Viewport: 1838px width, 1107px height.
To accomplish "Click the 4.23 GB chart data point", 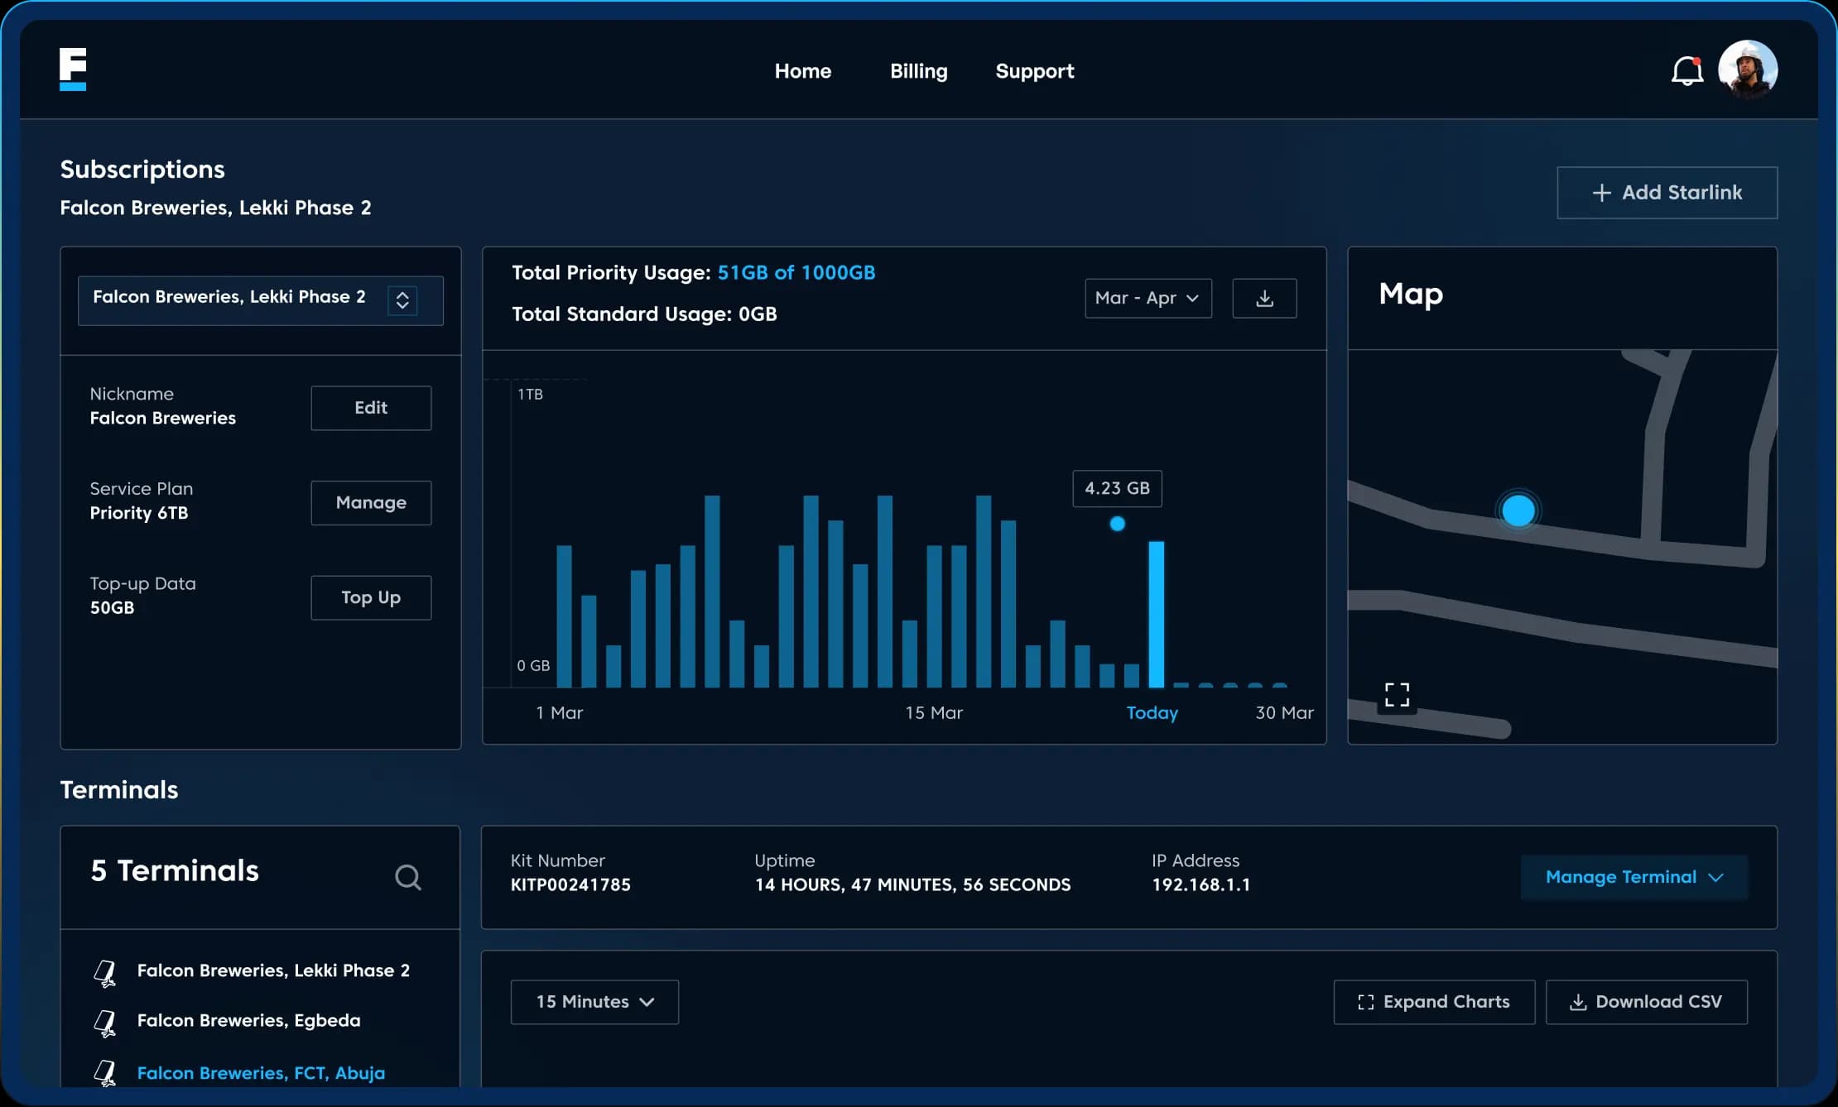I will pos(1117,524).
